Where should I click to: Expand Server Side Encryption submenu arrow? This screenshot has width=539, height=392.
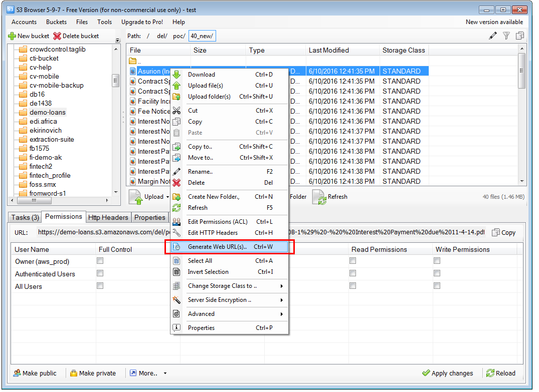[282, 300]
